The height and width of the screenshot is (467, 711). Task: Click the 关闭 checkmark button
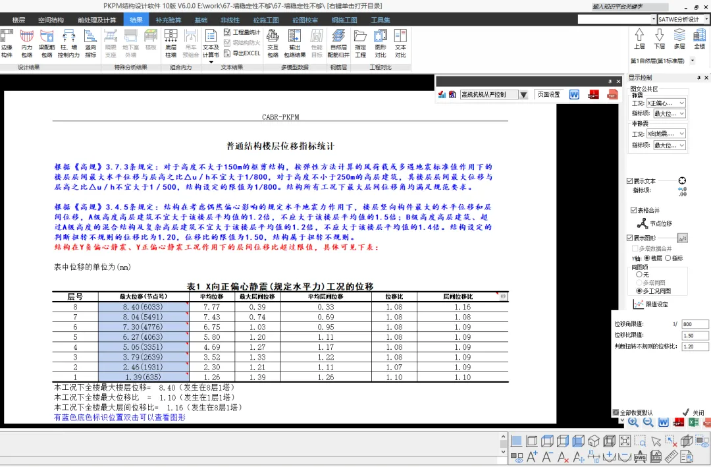point(693,412)
